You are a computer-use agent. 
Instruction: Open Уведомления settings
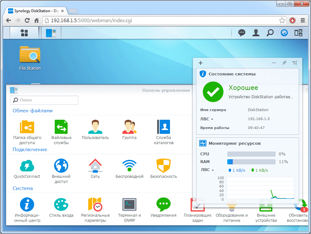(164, 207)
